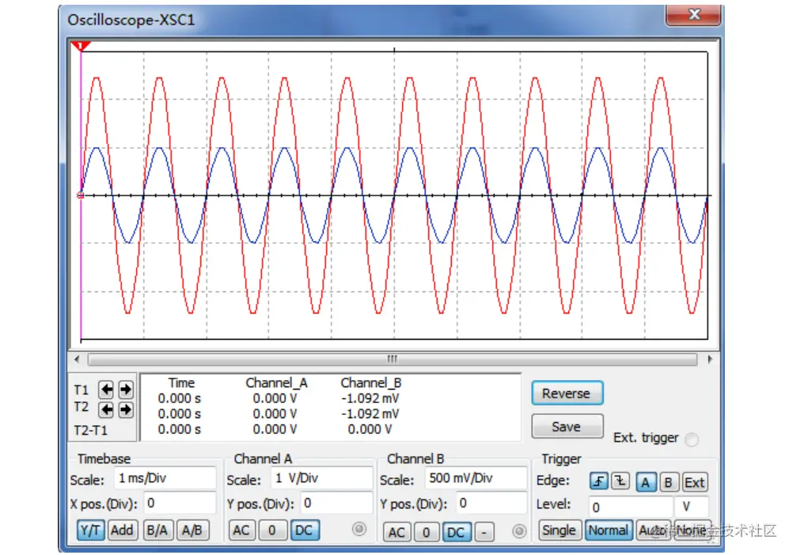This screenshot has width=793, height=555.
Task: Set Channel A coupling to AC
Action: pyautogui.click(x=241, y=530)
